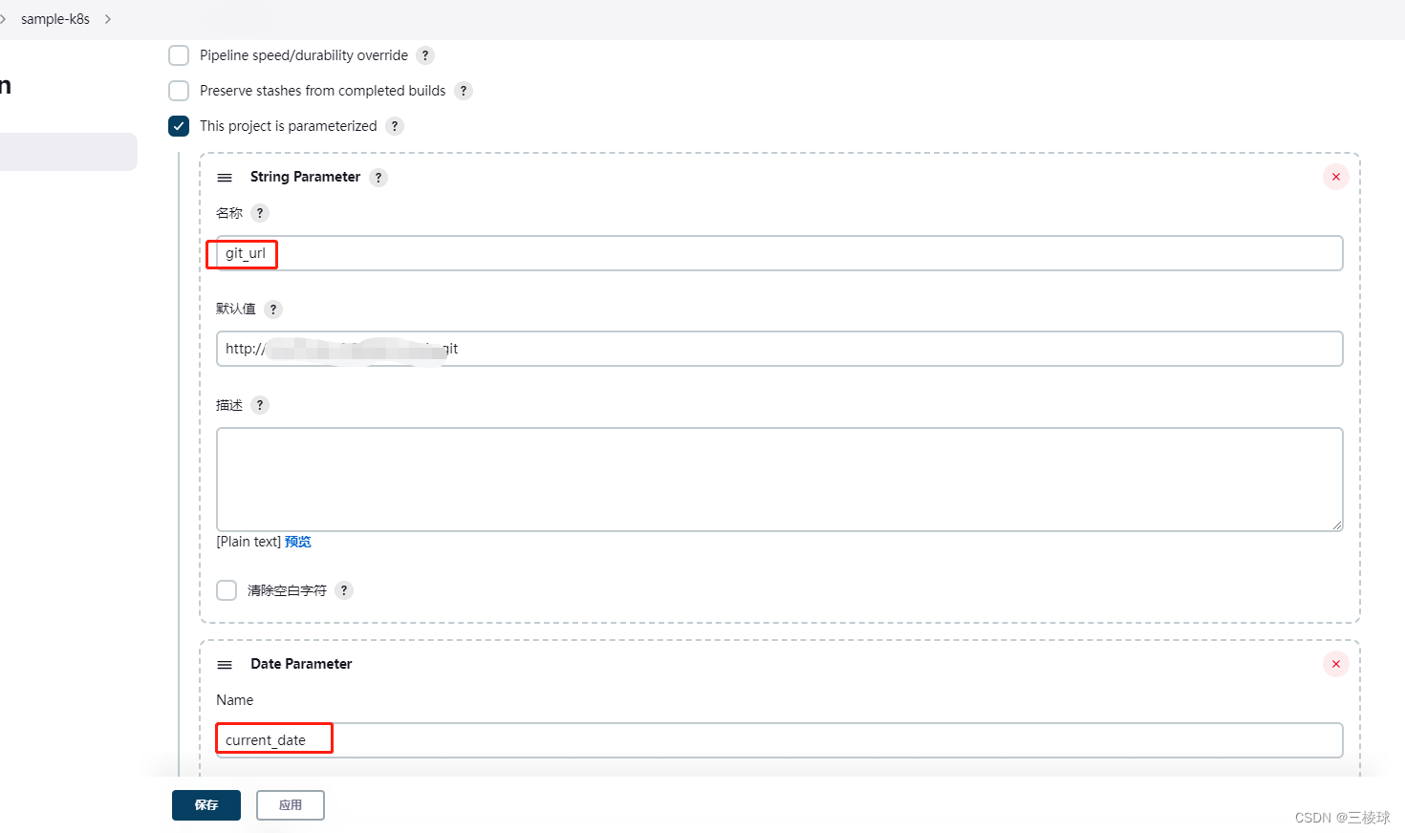Open help for 清除空白字符 option
Viewport: 1405px width, 833px height.
tap(344, 589)
